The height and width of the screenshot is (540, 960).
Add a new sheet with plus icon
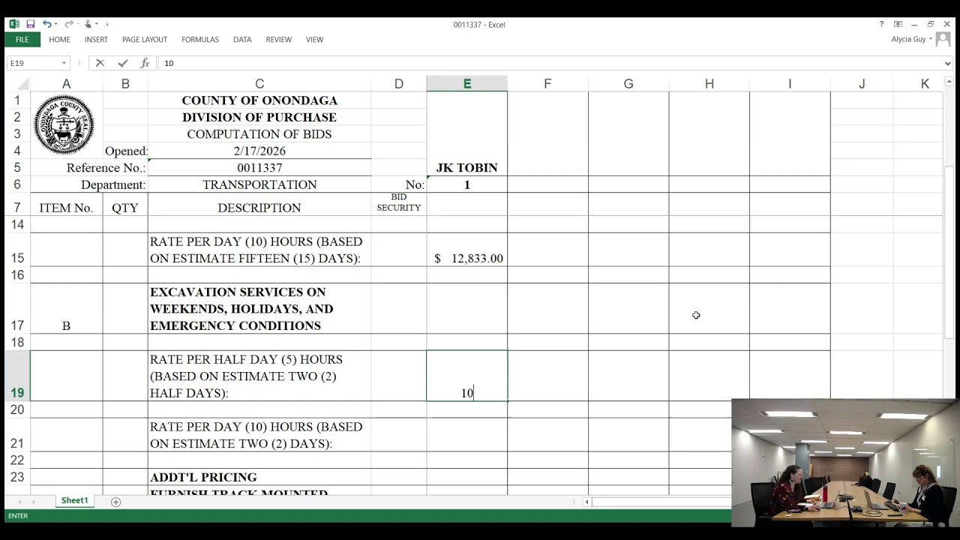pos(115,502)
